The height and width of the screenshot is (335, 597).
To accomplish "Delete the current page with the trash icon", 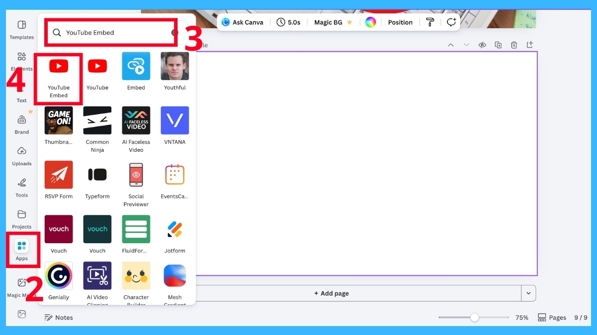I will tap(514, 45).
